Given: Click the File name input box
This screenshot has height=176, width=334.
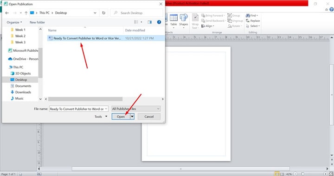Looking at the screenshot, I should (77, 109).
